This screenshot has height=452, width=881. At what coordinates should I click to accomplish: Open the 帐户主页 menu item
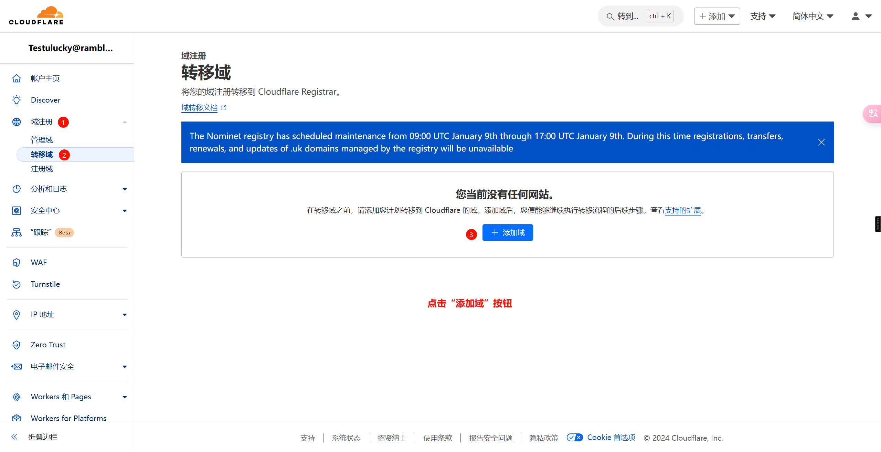tap(45, 78)
